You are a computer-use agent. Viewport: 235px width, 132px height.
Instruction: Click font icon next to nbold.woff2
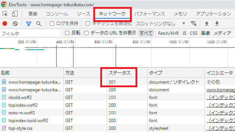[4, 97]
